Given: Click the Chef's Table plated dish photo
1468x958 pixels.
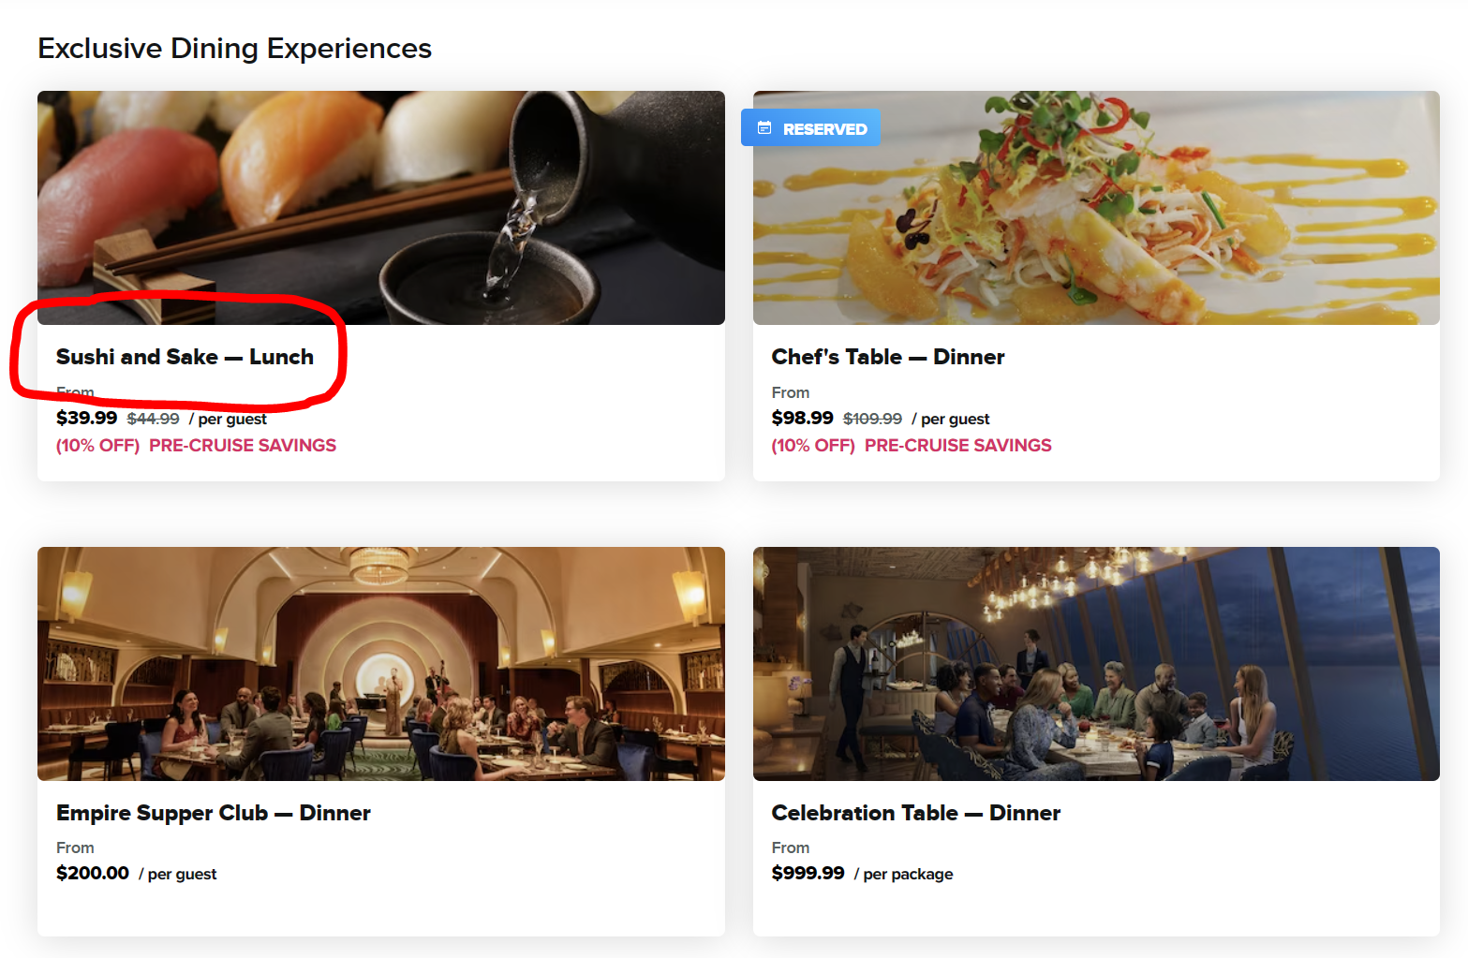Looking at the screenshot, I should pyautogui.click(x=1096, y=208).
